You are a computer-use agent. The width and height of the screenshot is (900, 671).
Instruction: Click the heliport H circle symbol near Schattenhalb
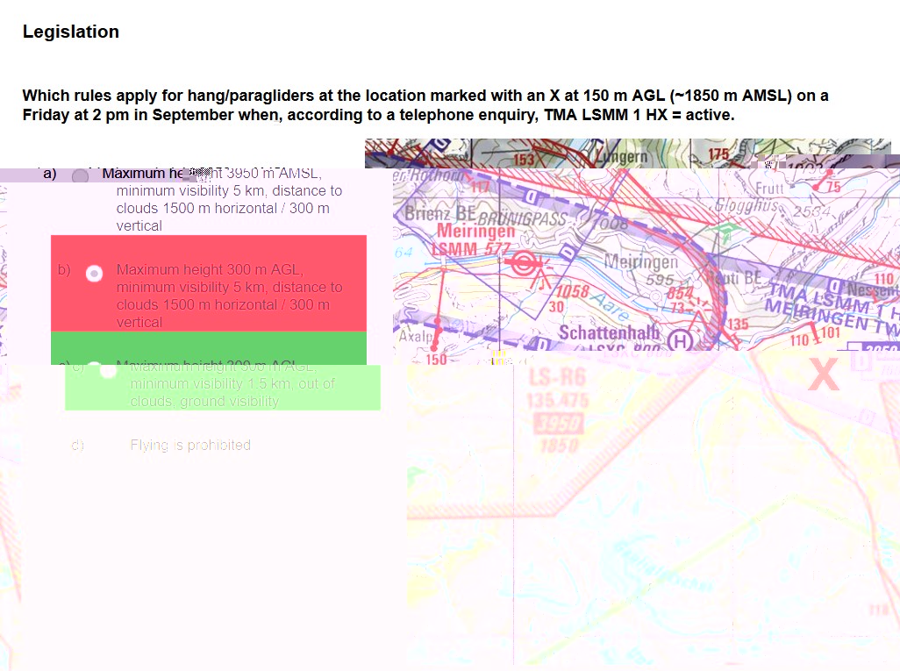pyautogui.click(x=680, y=339)
